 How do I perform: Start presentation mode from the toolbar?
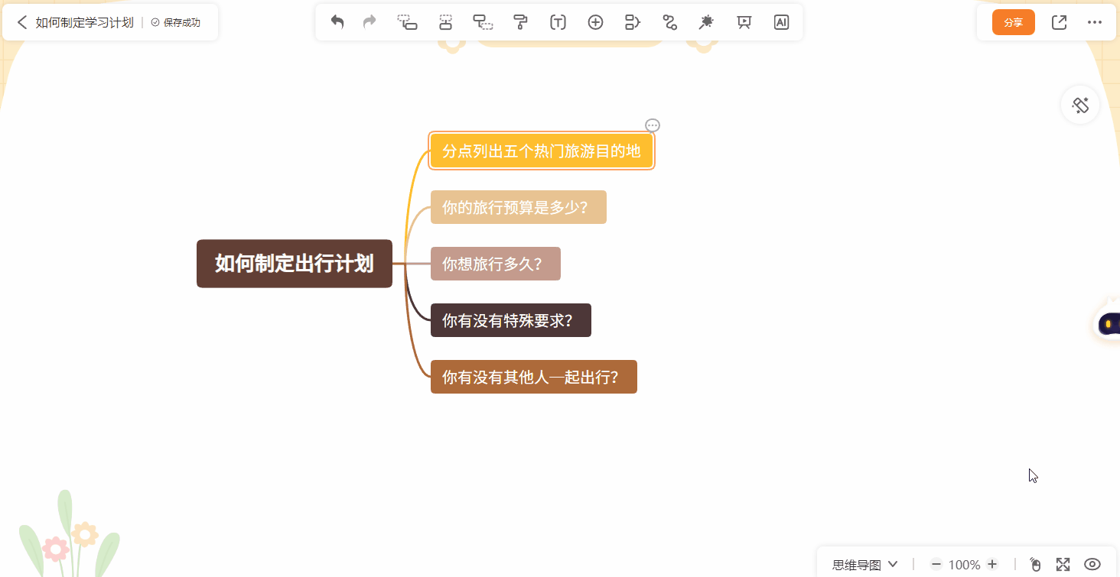pos(744,22)
